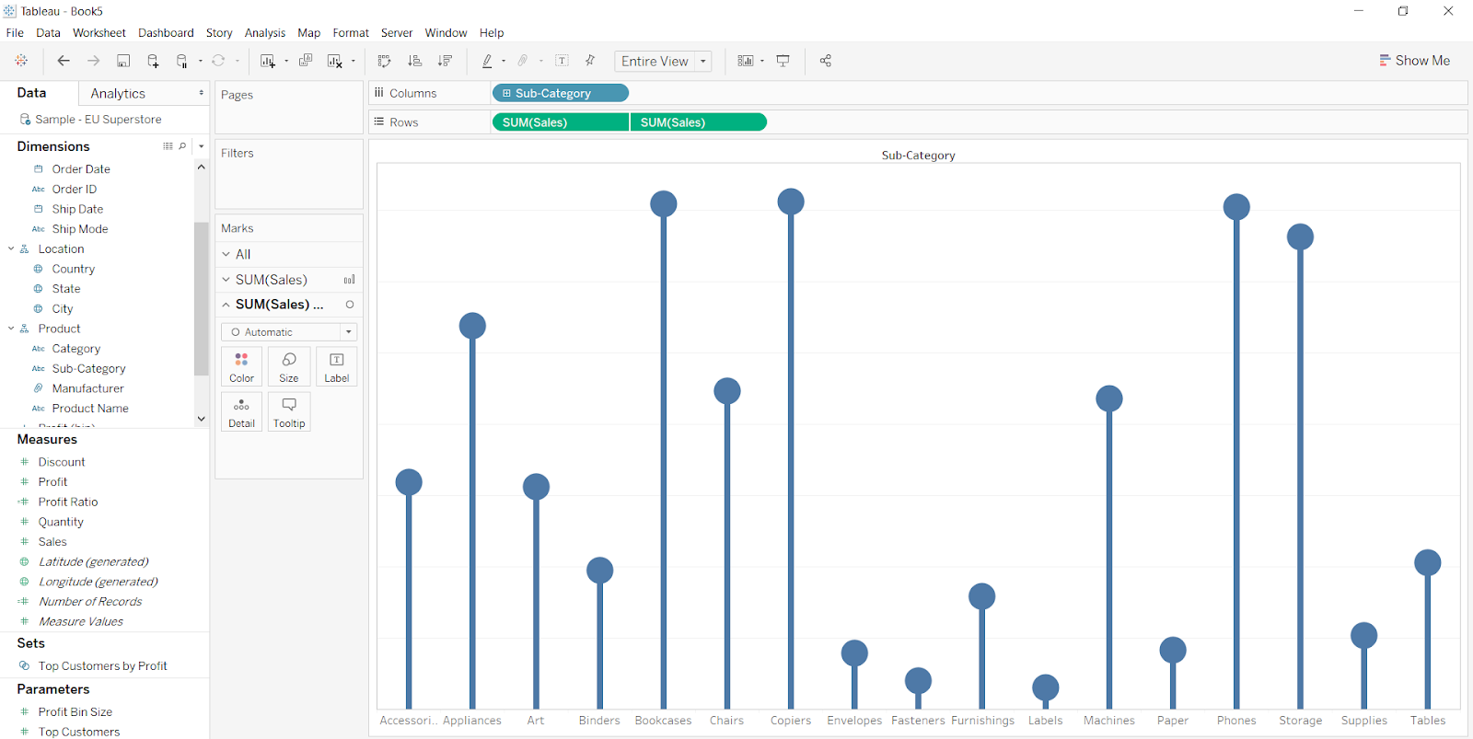Click the Size button on Marks card
Screen dimensions: 1473x739
(289, 366)
